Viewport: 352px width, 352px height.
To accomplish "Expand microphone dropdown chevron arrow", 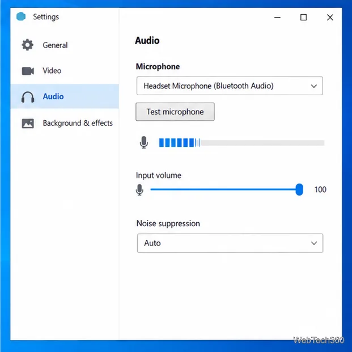I will (x=314, y=86).
